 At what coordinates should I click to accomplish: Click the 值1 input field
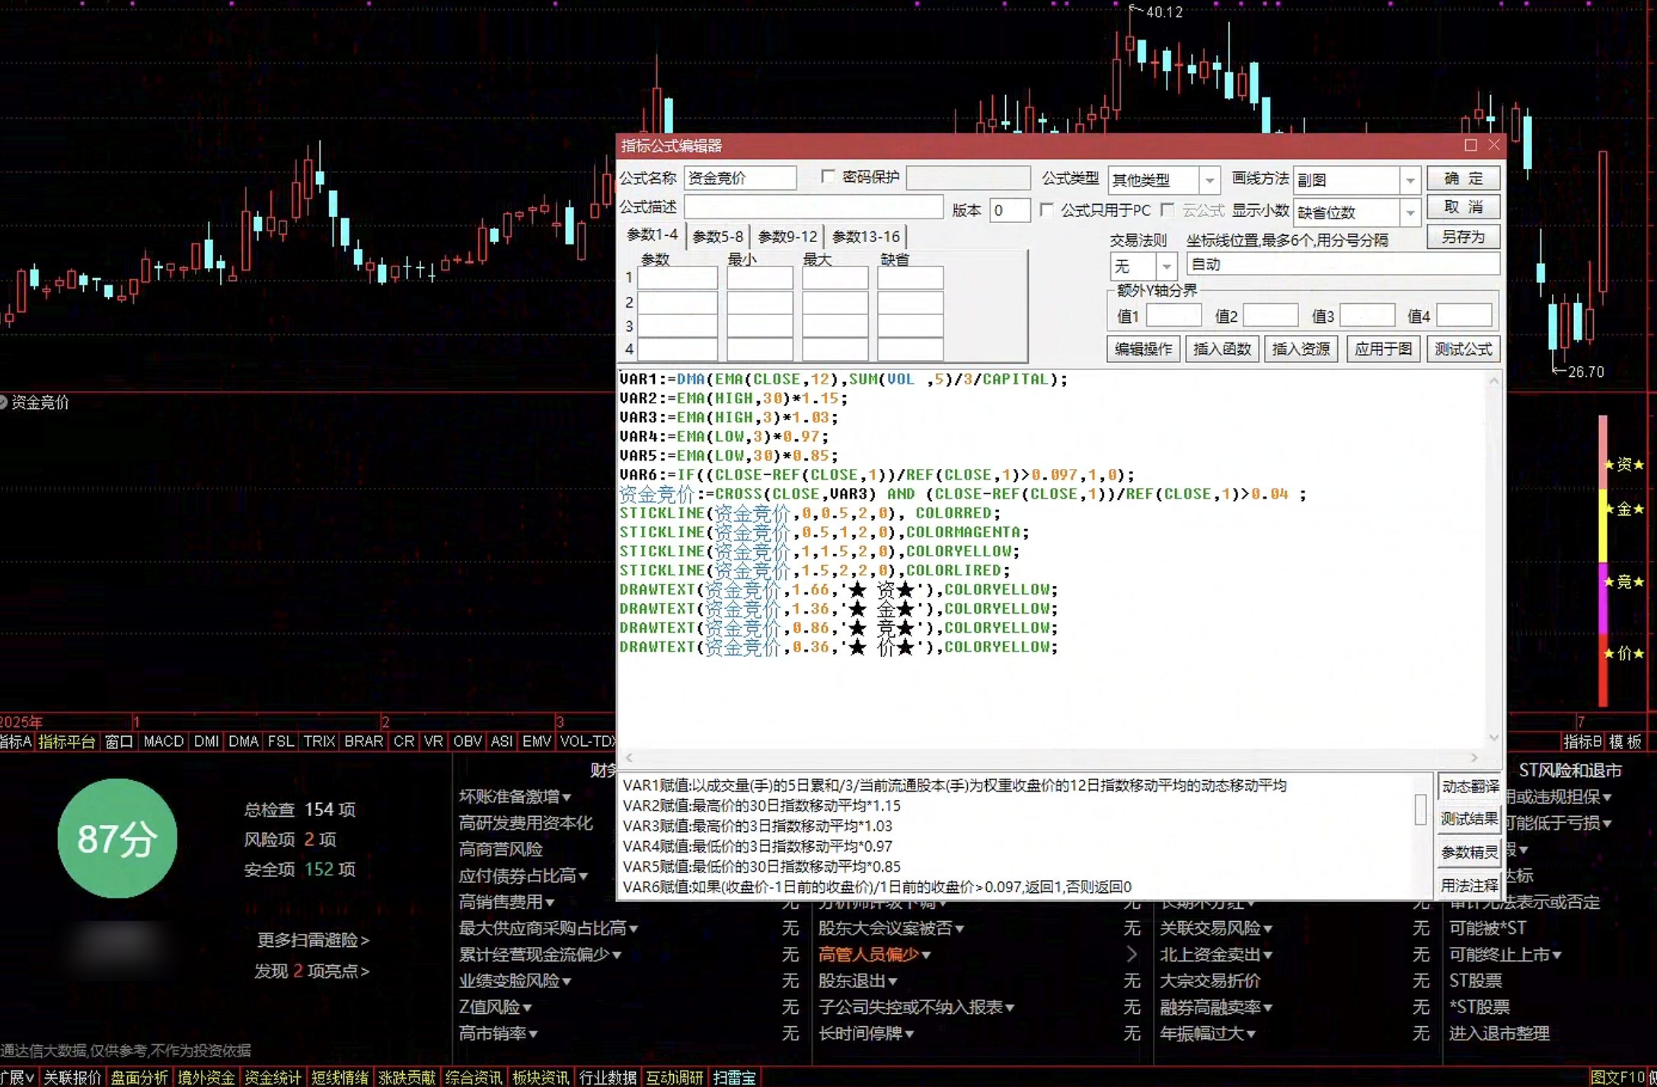1173,315
